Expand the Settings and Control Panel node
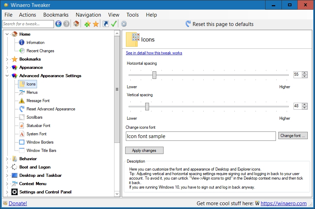Viewport: 315px width, 209px height. [7, 192]
